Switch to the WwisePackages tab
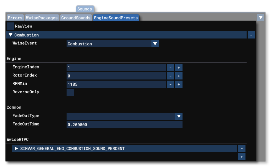This screenshot has width=271, height=167. tap(42, 17)
